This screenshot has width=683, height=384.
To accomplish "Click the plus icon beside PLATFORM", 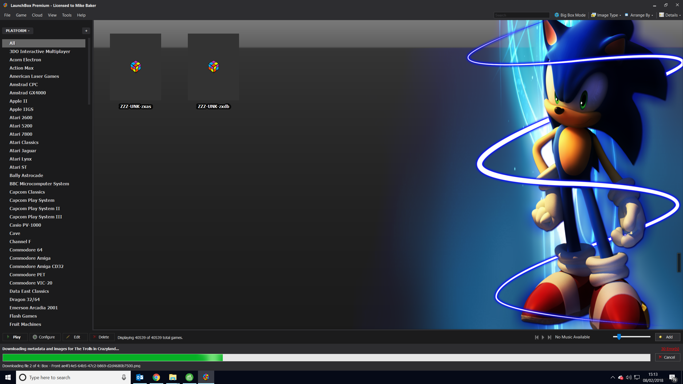I will tap(86, 31).
